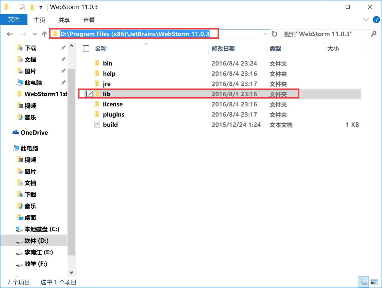Expand the ribbon with the chevron
The width and height of the screenshot is (382, 288).
point(366,20)
